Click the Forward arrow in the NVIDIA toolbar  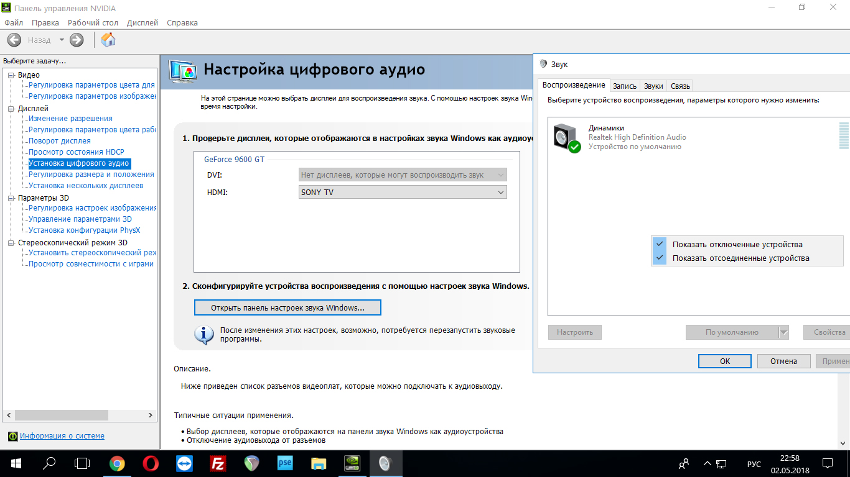[77, 40]
